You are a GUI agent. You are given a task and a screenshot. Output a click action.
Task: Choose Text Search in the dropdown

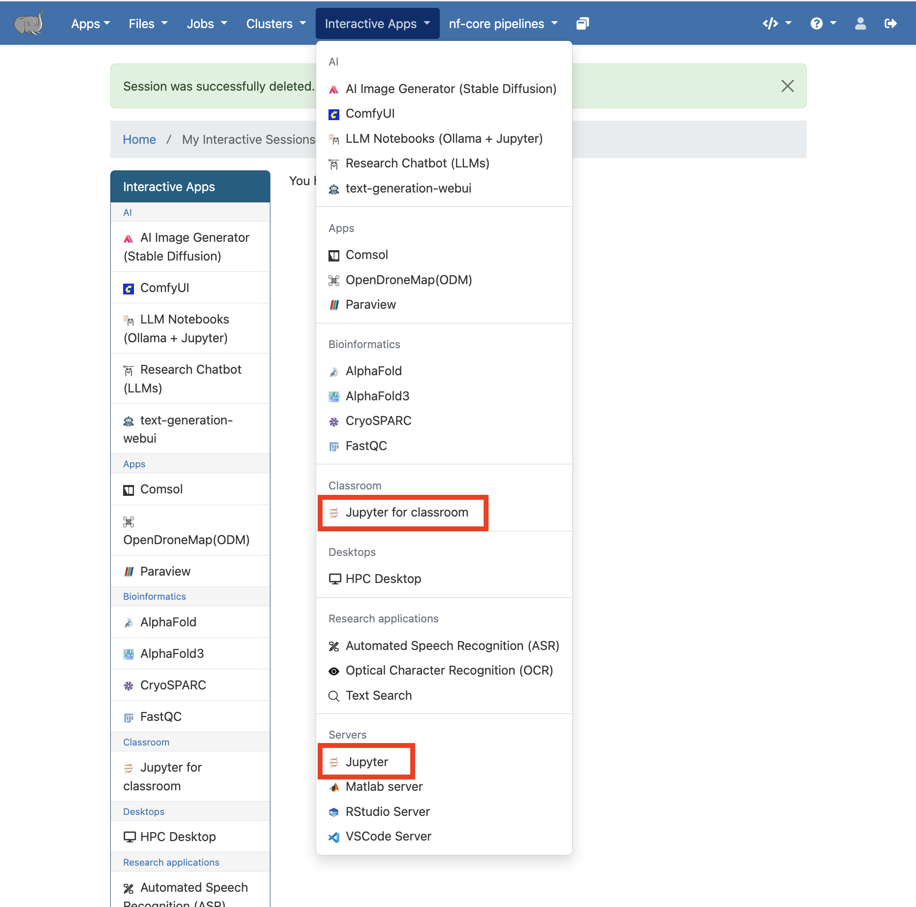click(x=378, y=695)
